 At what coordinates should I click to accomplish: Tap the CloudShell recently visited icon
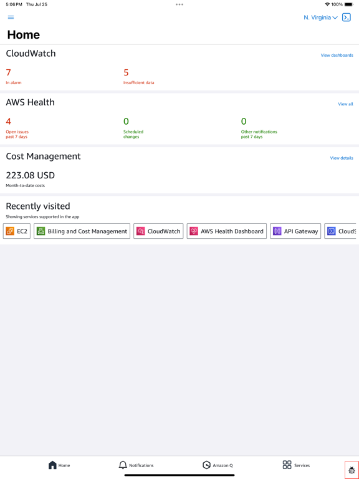332,231
